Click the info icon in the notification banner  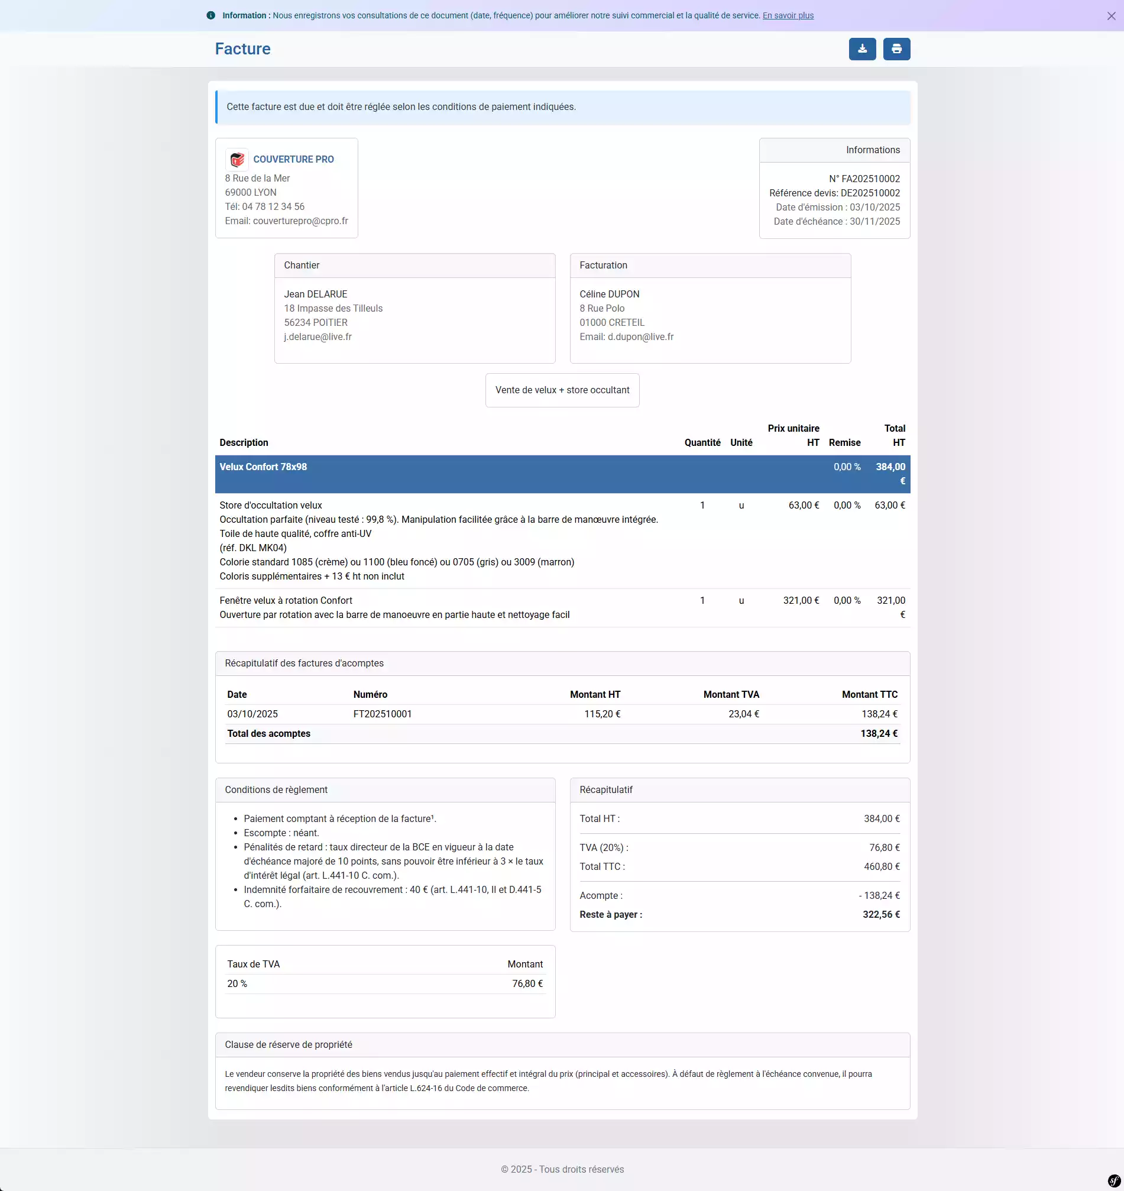210,15
